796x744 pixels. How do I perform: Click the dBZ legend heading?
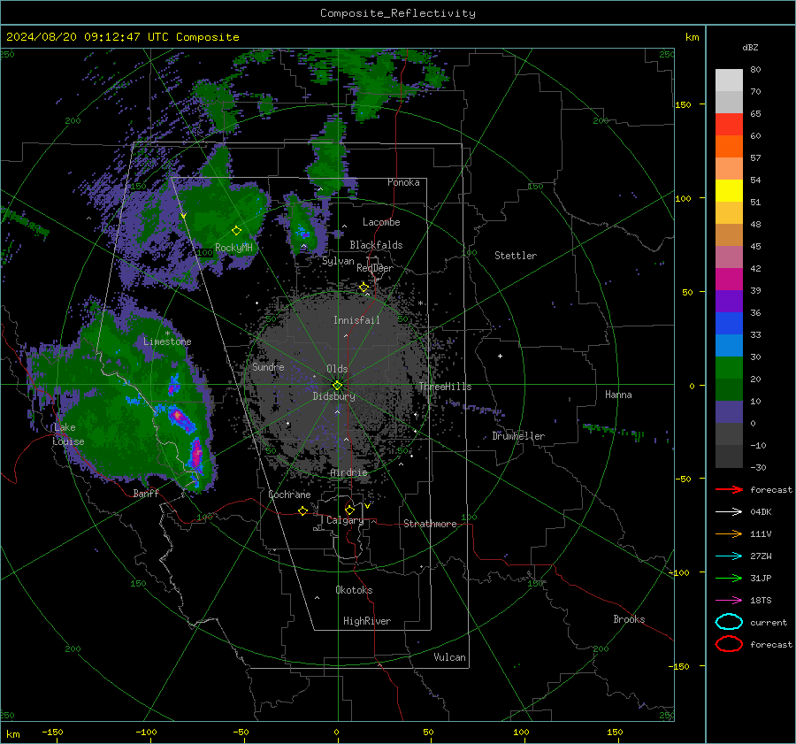[750, 47]
